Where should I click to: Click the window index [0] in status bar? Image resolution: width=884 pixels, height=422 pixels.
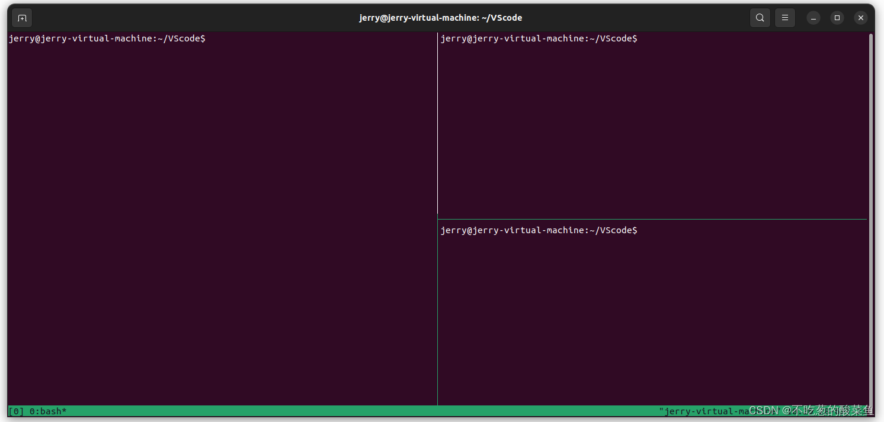(14, 411)
